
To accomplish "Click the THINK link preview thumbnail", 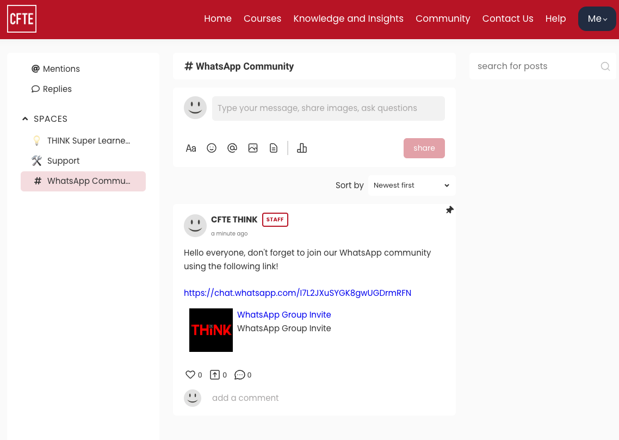I will pyautogui.click(x=211, y=330).
